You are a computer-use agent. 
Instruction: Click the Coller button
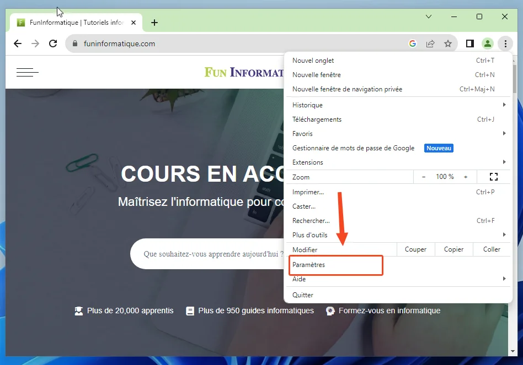(x=492, y=249)
